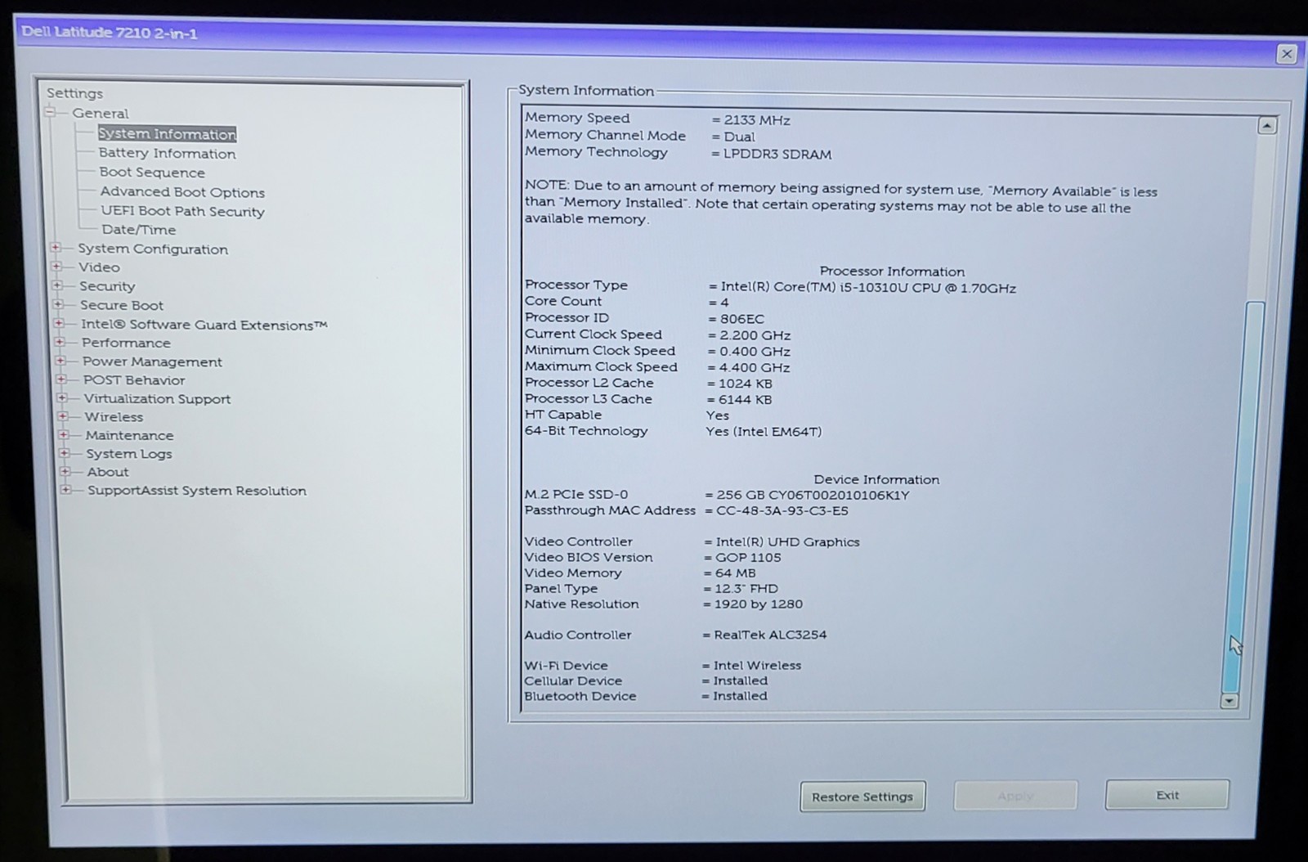Expand the Security settings node
Image resolution: width=1308 pixels, height=862 pixels.
coord(57,285)
